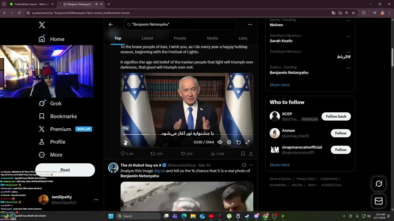Follow @rapmarocainofficial
The width and height of the screenshot is (394, 221).
tap(341, 150)
